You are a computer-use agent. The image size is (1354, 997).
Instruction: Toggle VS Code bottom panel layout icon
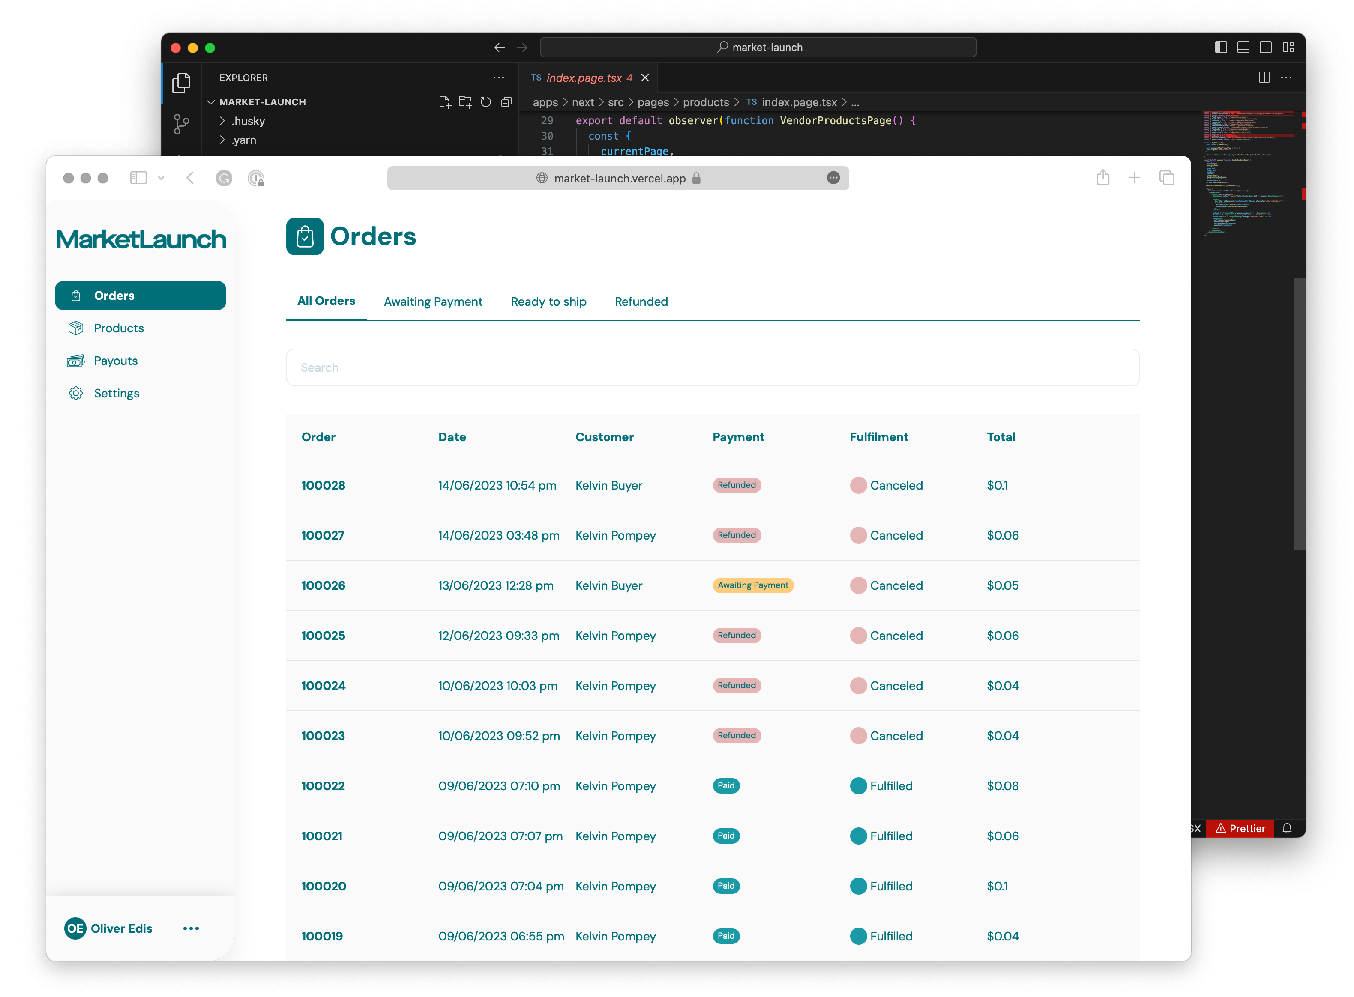[1243, 47]
